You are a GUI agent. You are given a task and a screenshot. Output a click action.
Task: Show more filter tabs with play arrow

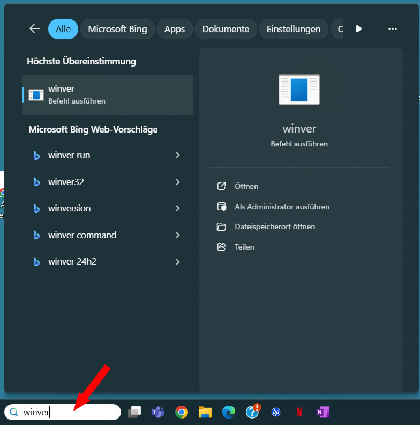[x=358, y=29]
